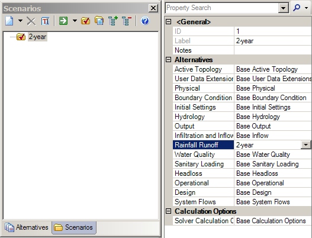Click the Rename scenario icon
Viewport: 312px width, 238px height.
[46, 21]
